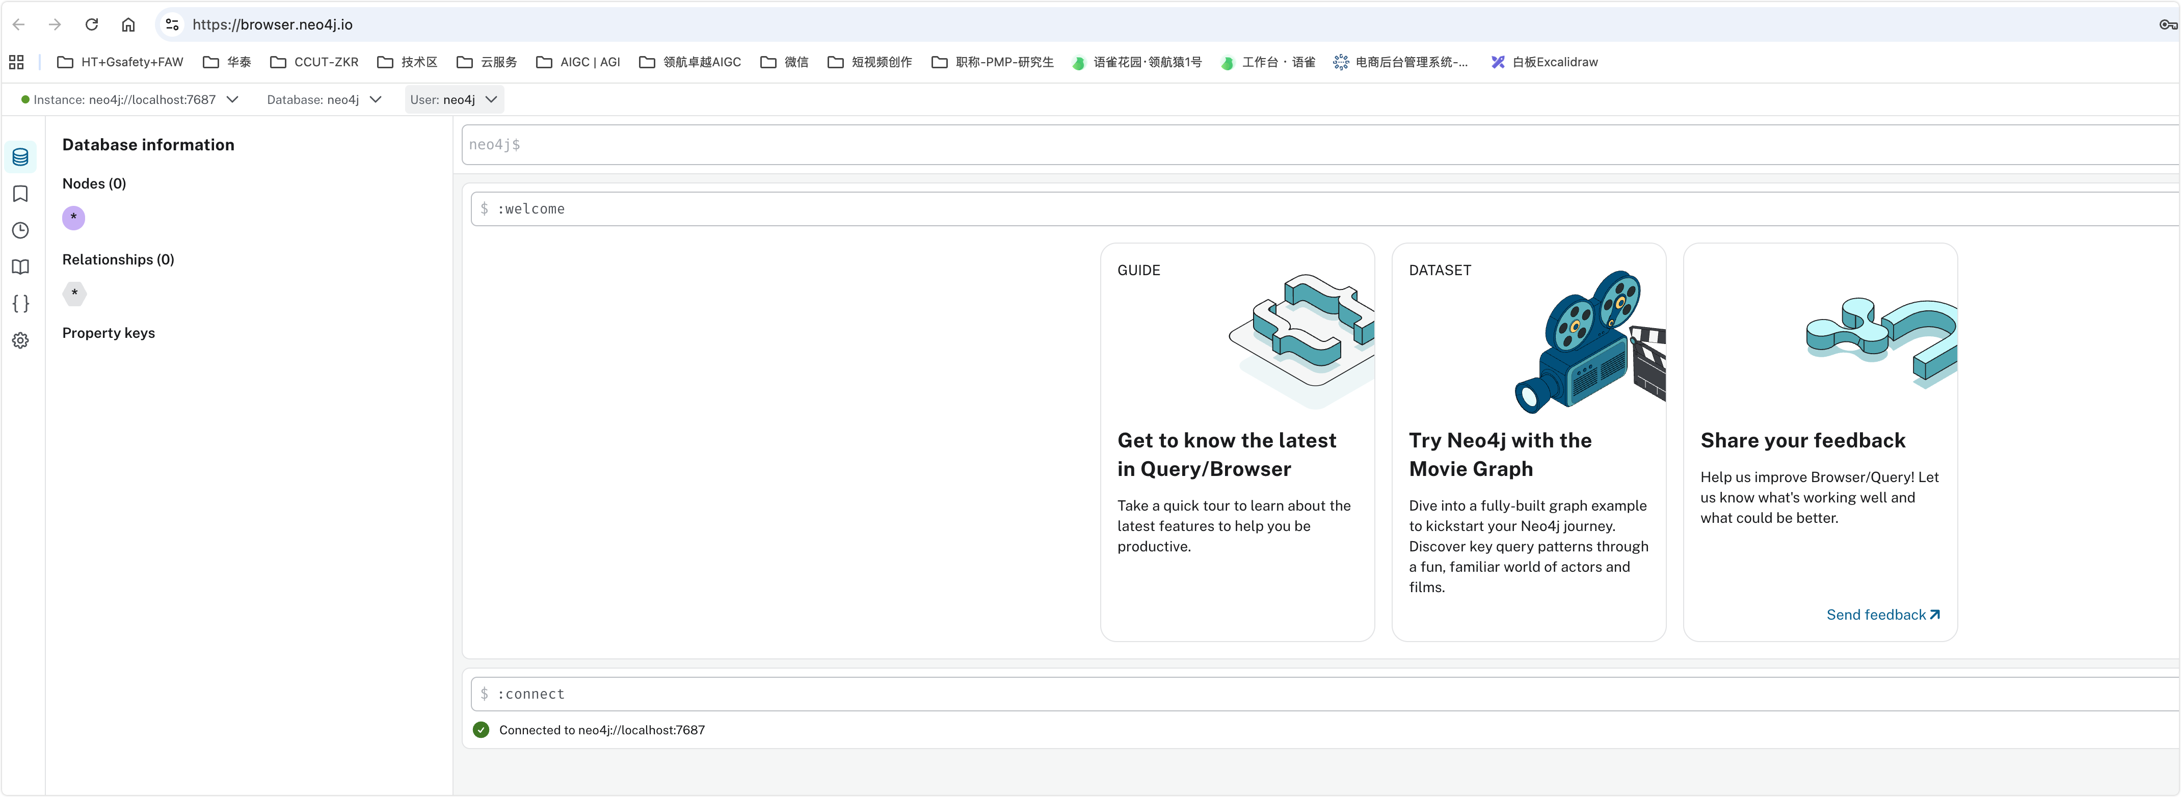Open the HT+Gsafety+FAW bookmark folder
The height and width of the screenshot is (797, 2181).
pos(119,62)
